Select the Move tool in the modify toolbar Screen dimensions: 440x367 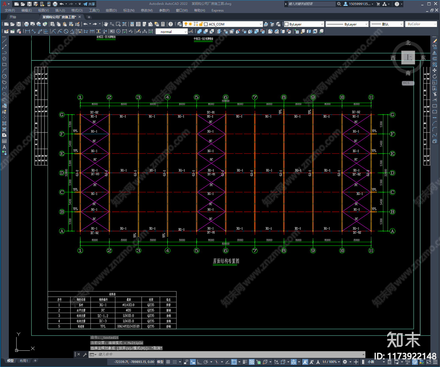[x=435, y=70]
